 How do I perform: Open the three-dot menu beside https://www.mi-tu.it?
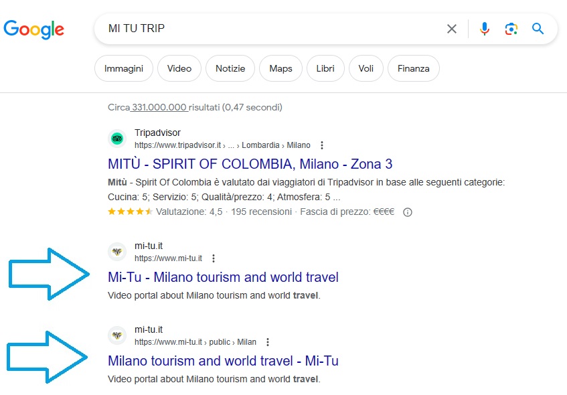(x=214, y=258)
